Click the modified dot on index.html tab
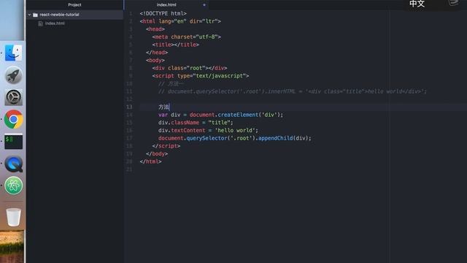 point(204,5)
